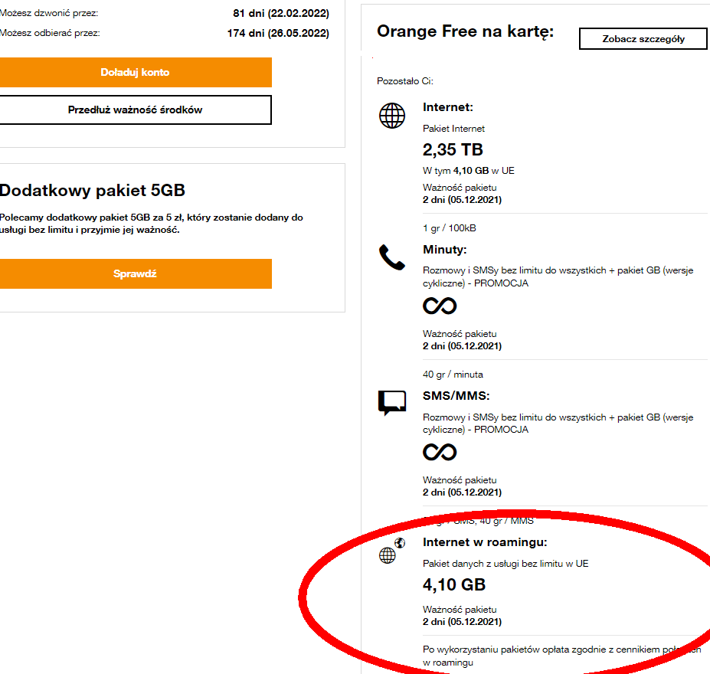Click the 4,10 GB roaming balance
This screenshot has width=710, height=674.
tap(454, 585)
